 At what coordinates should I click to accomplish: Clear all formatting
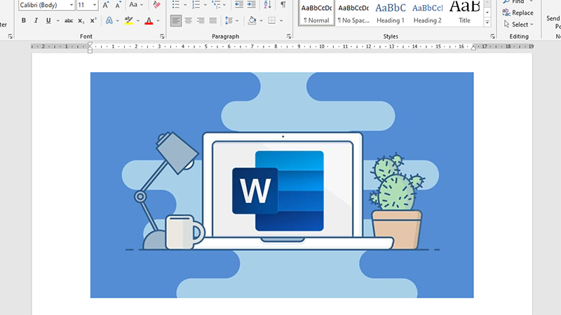click(x=156, y=5)
